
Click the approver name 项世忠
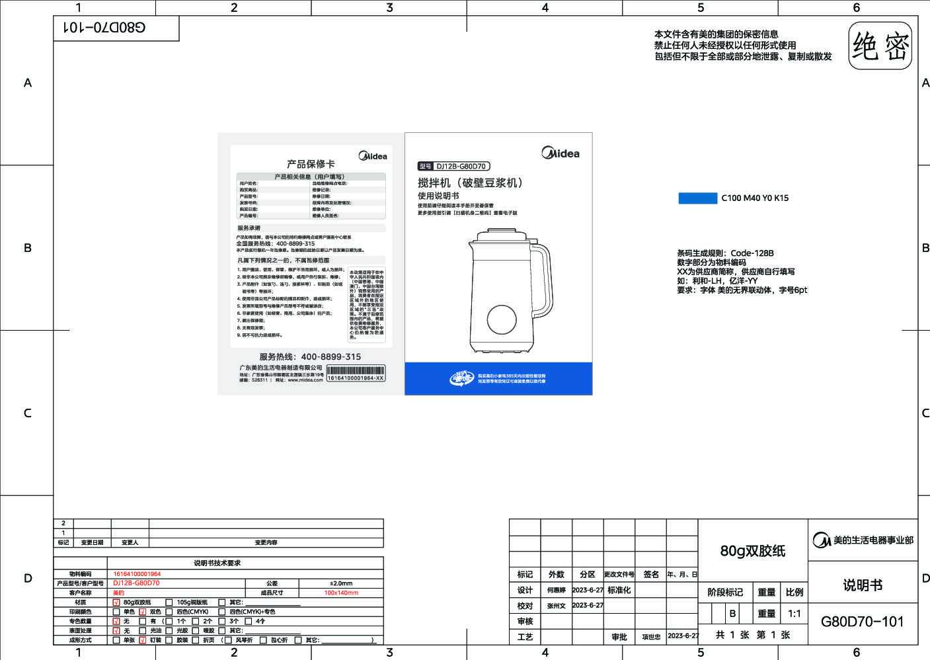point(651,637)
